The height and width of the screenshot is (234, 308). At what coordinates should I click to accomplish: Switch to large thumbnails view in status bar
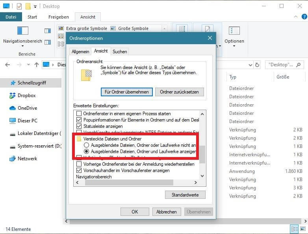[303, 229]
